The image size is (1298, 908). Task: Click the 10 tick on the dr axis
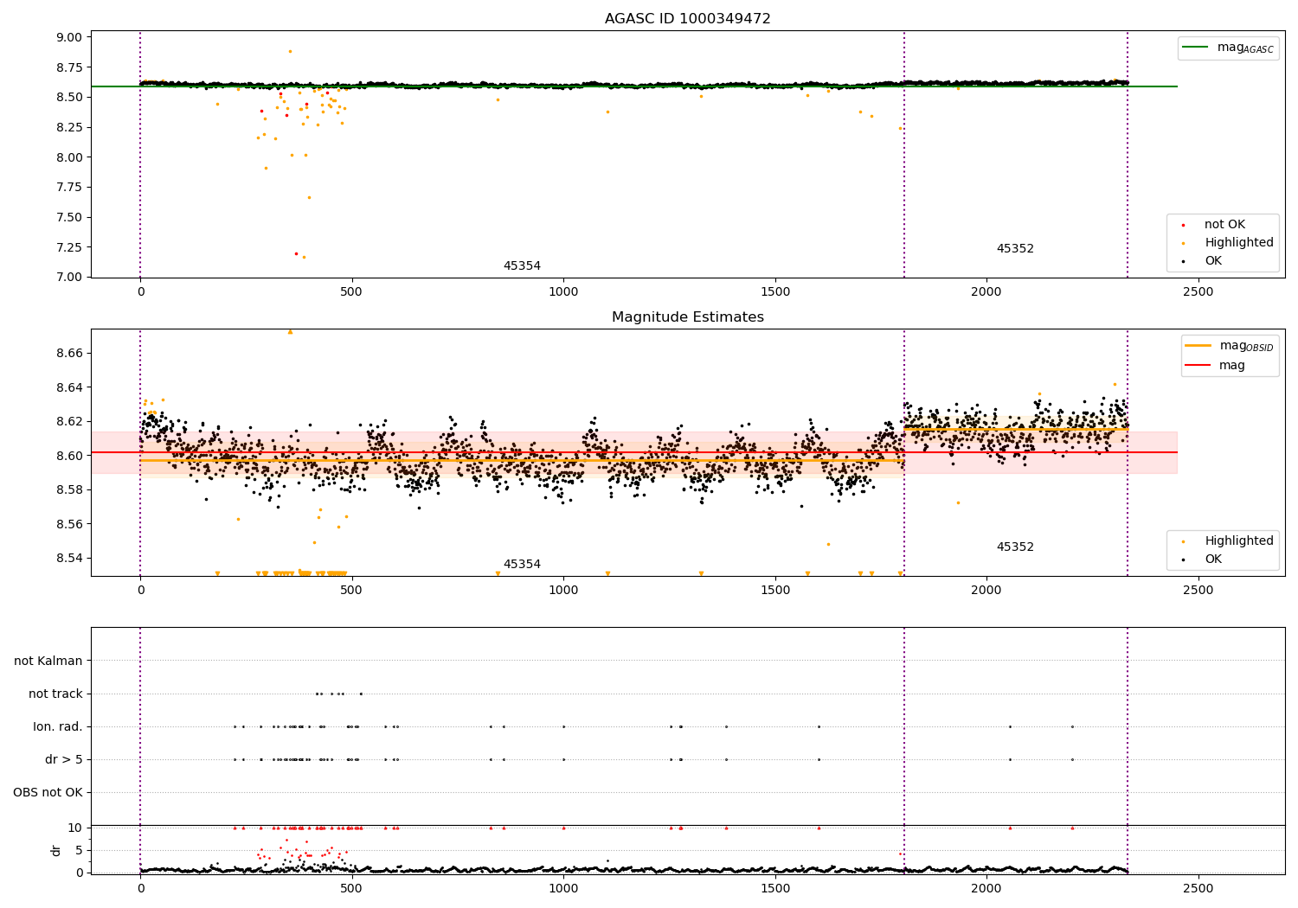tap(76, 828)
